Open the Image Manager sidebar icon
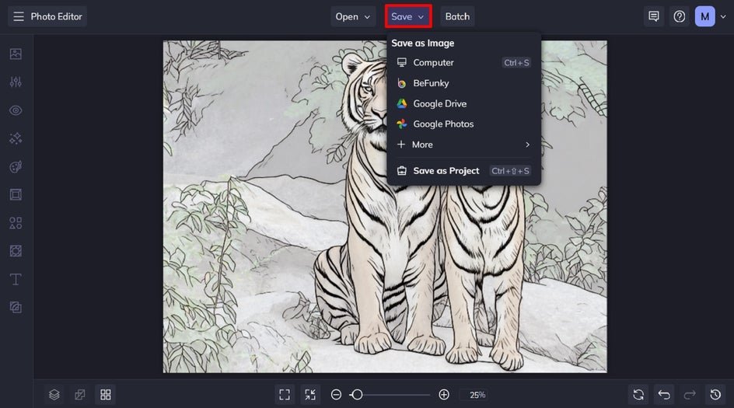Screen dimensions: 734x408 point(16,54)
